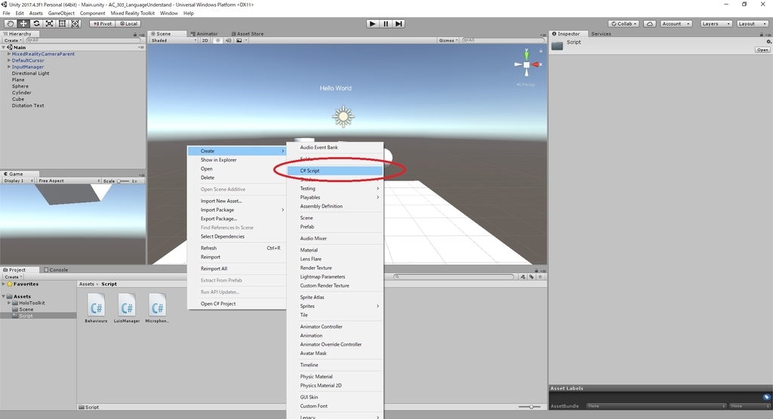Click search by label icon in Project panel
The height and width of the screenshot is (419, 773).
531,277
